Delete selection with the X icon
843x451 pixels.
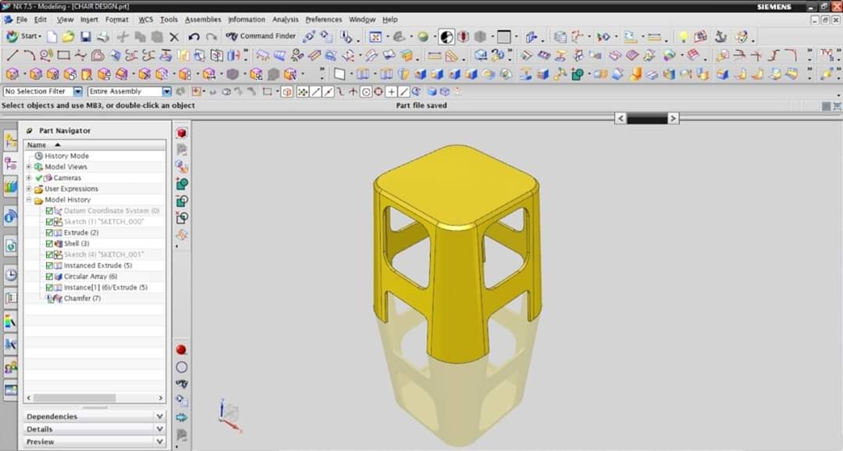tap(174, 37)
